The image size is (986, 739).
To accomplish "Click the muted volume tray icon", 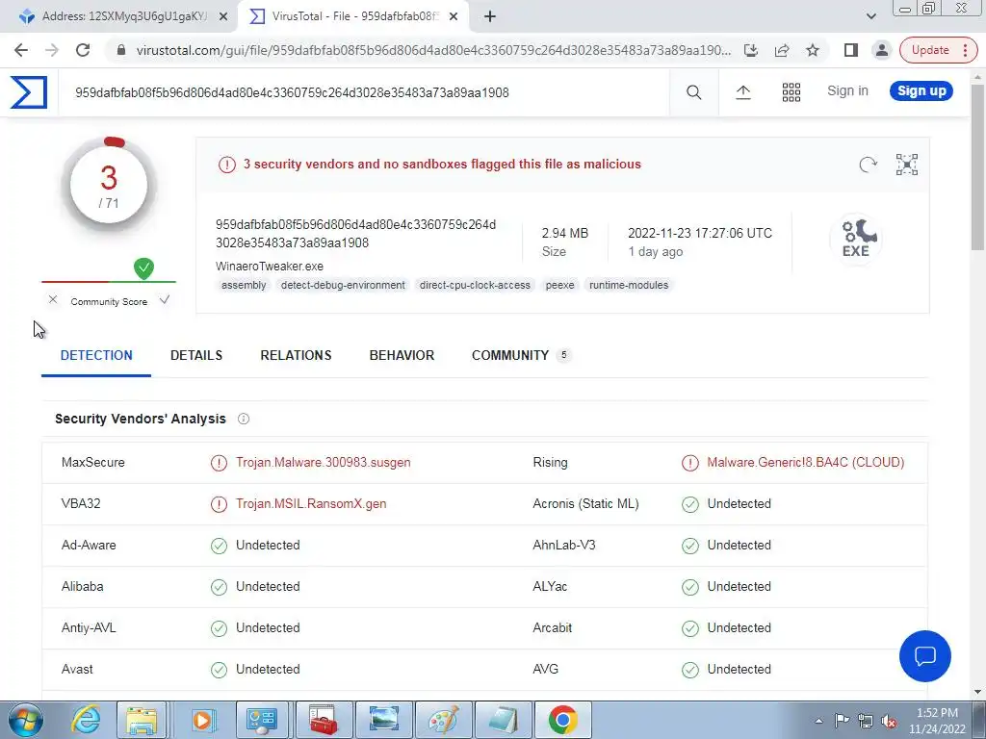I will point(889,722).
